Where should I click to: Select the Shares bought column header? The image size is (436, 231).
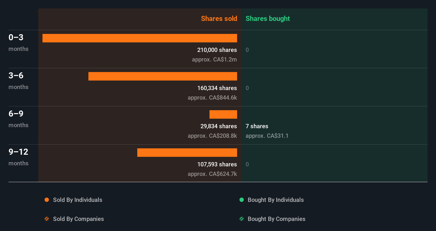268,19
